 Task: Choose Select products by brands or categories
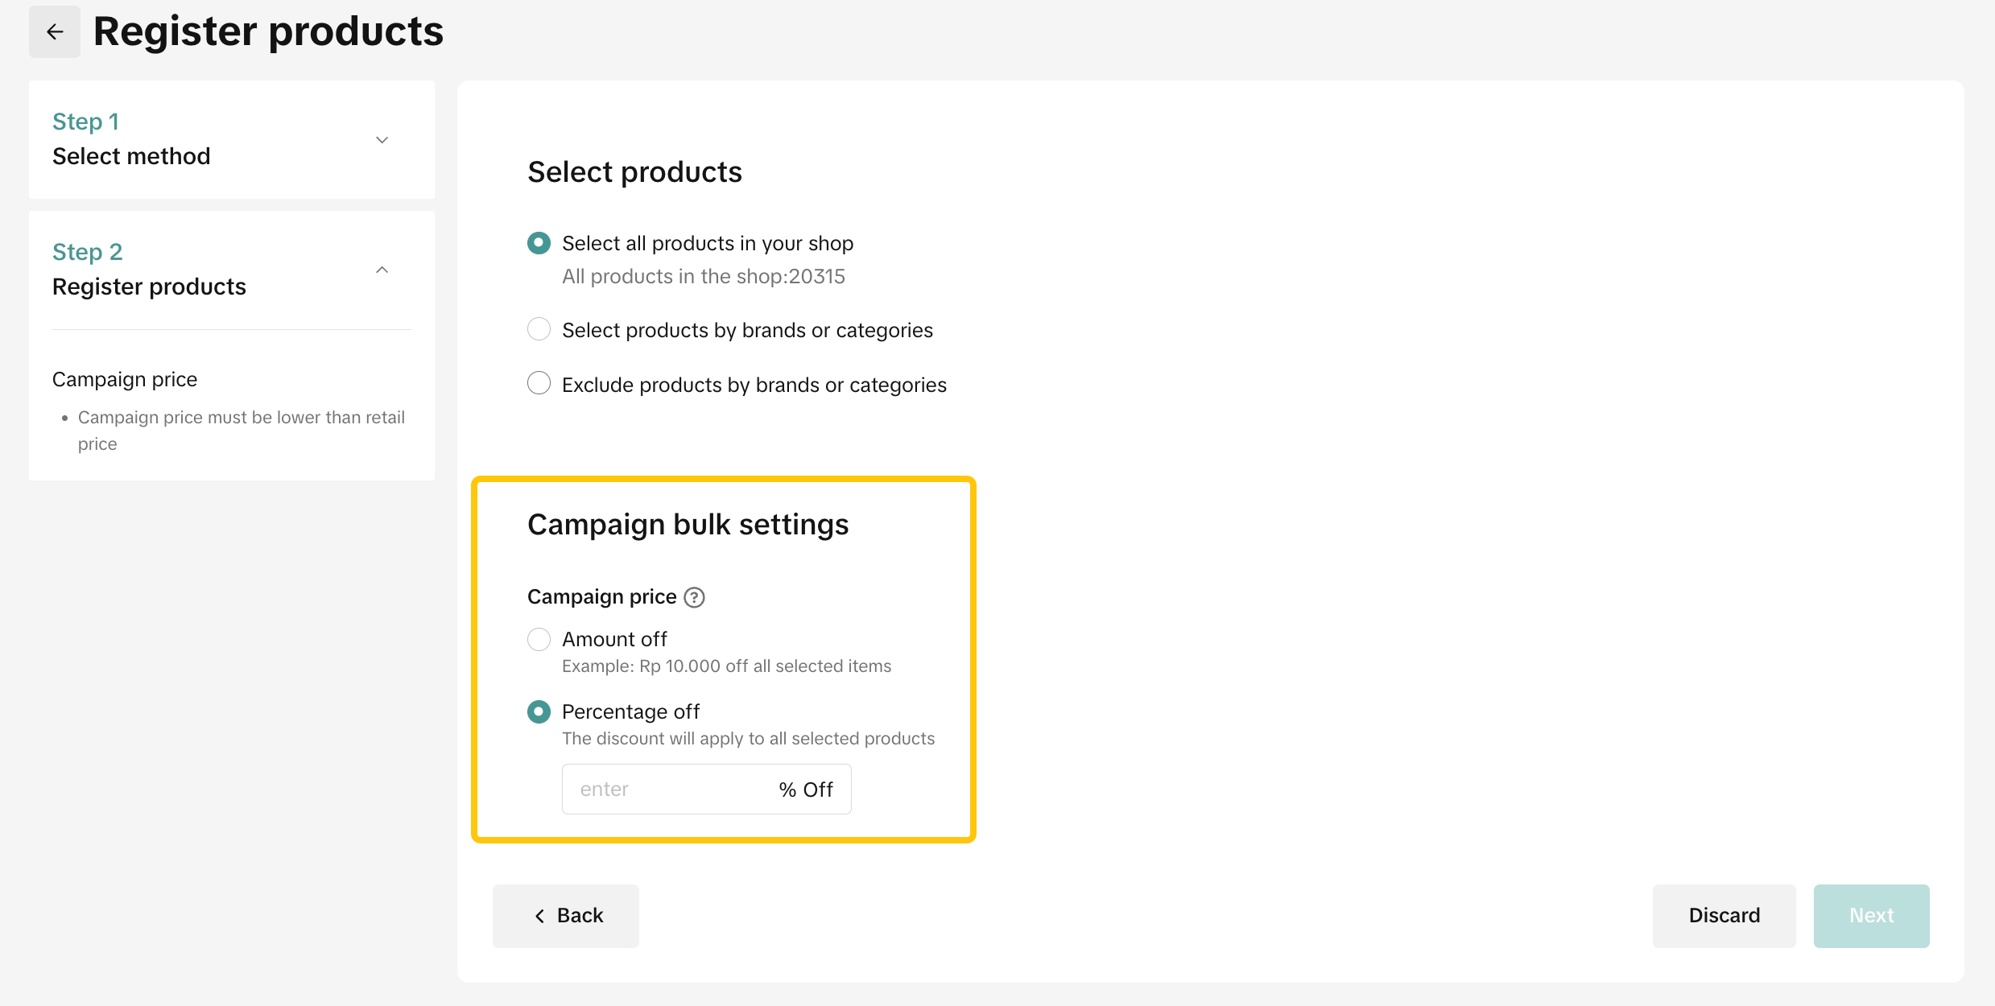539,329
